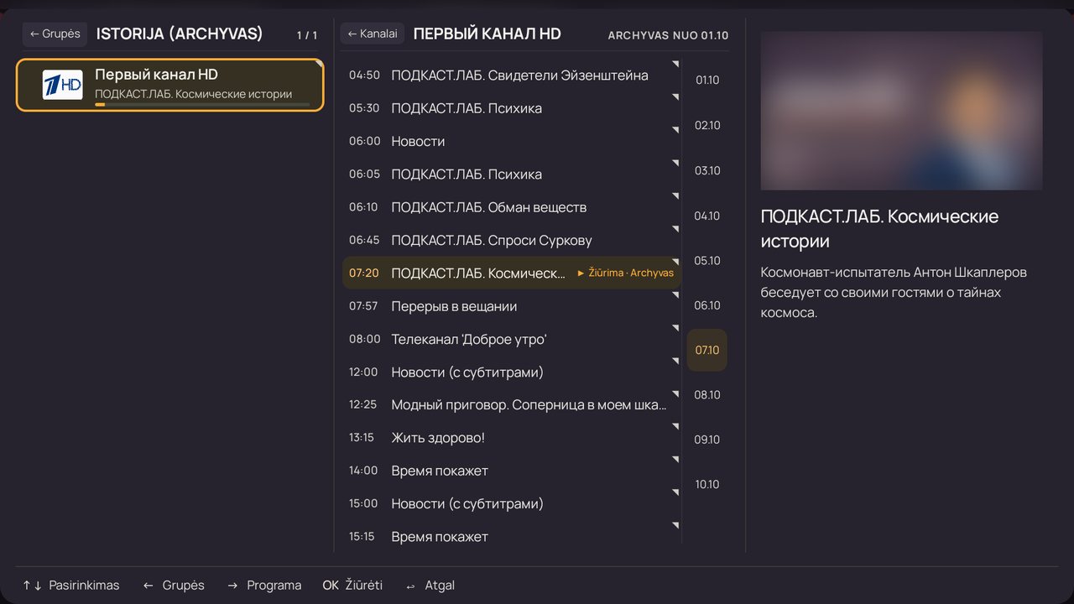
Task: Click archive marker on Жить здорово! row
Action: pyautogui.click(x=675, y=426)
